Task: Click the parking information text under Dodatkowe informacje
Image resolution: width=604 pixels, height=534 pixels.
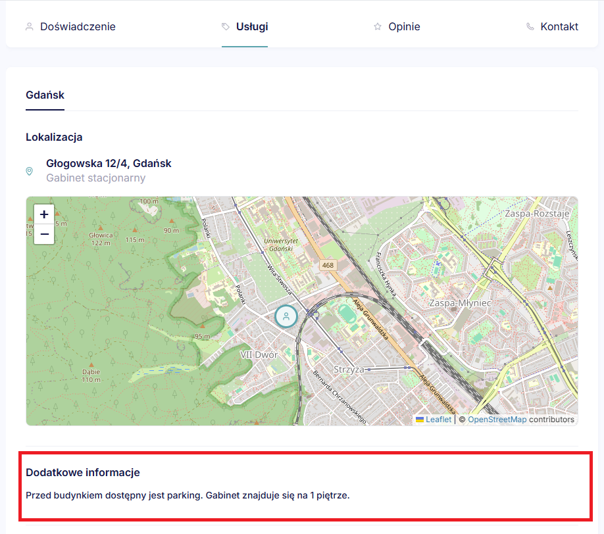Action: [188, 495]
